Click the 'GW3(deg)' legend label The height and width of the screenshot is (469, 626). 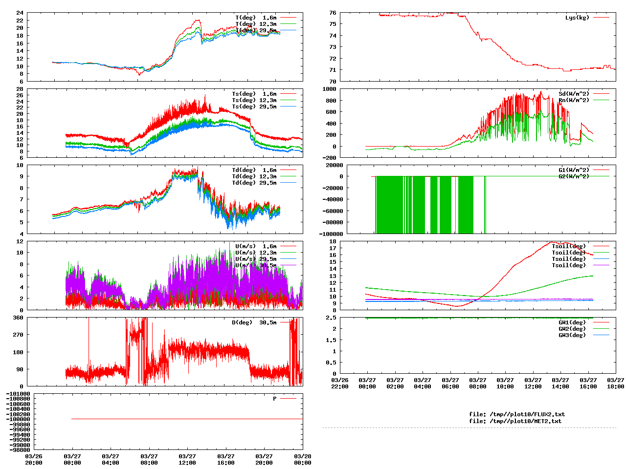click(x=572, y=335)
